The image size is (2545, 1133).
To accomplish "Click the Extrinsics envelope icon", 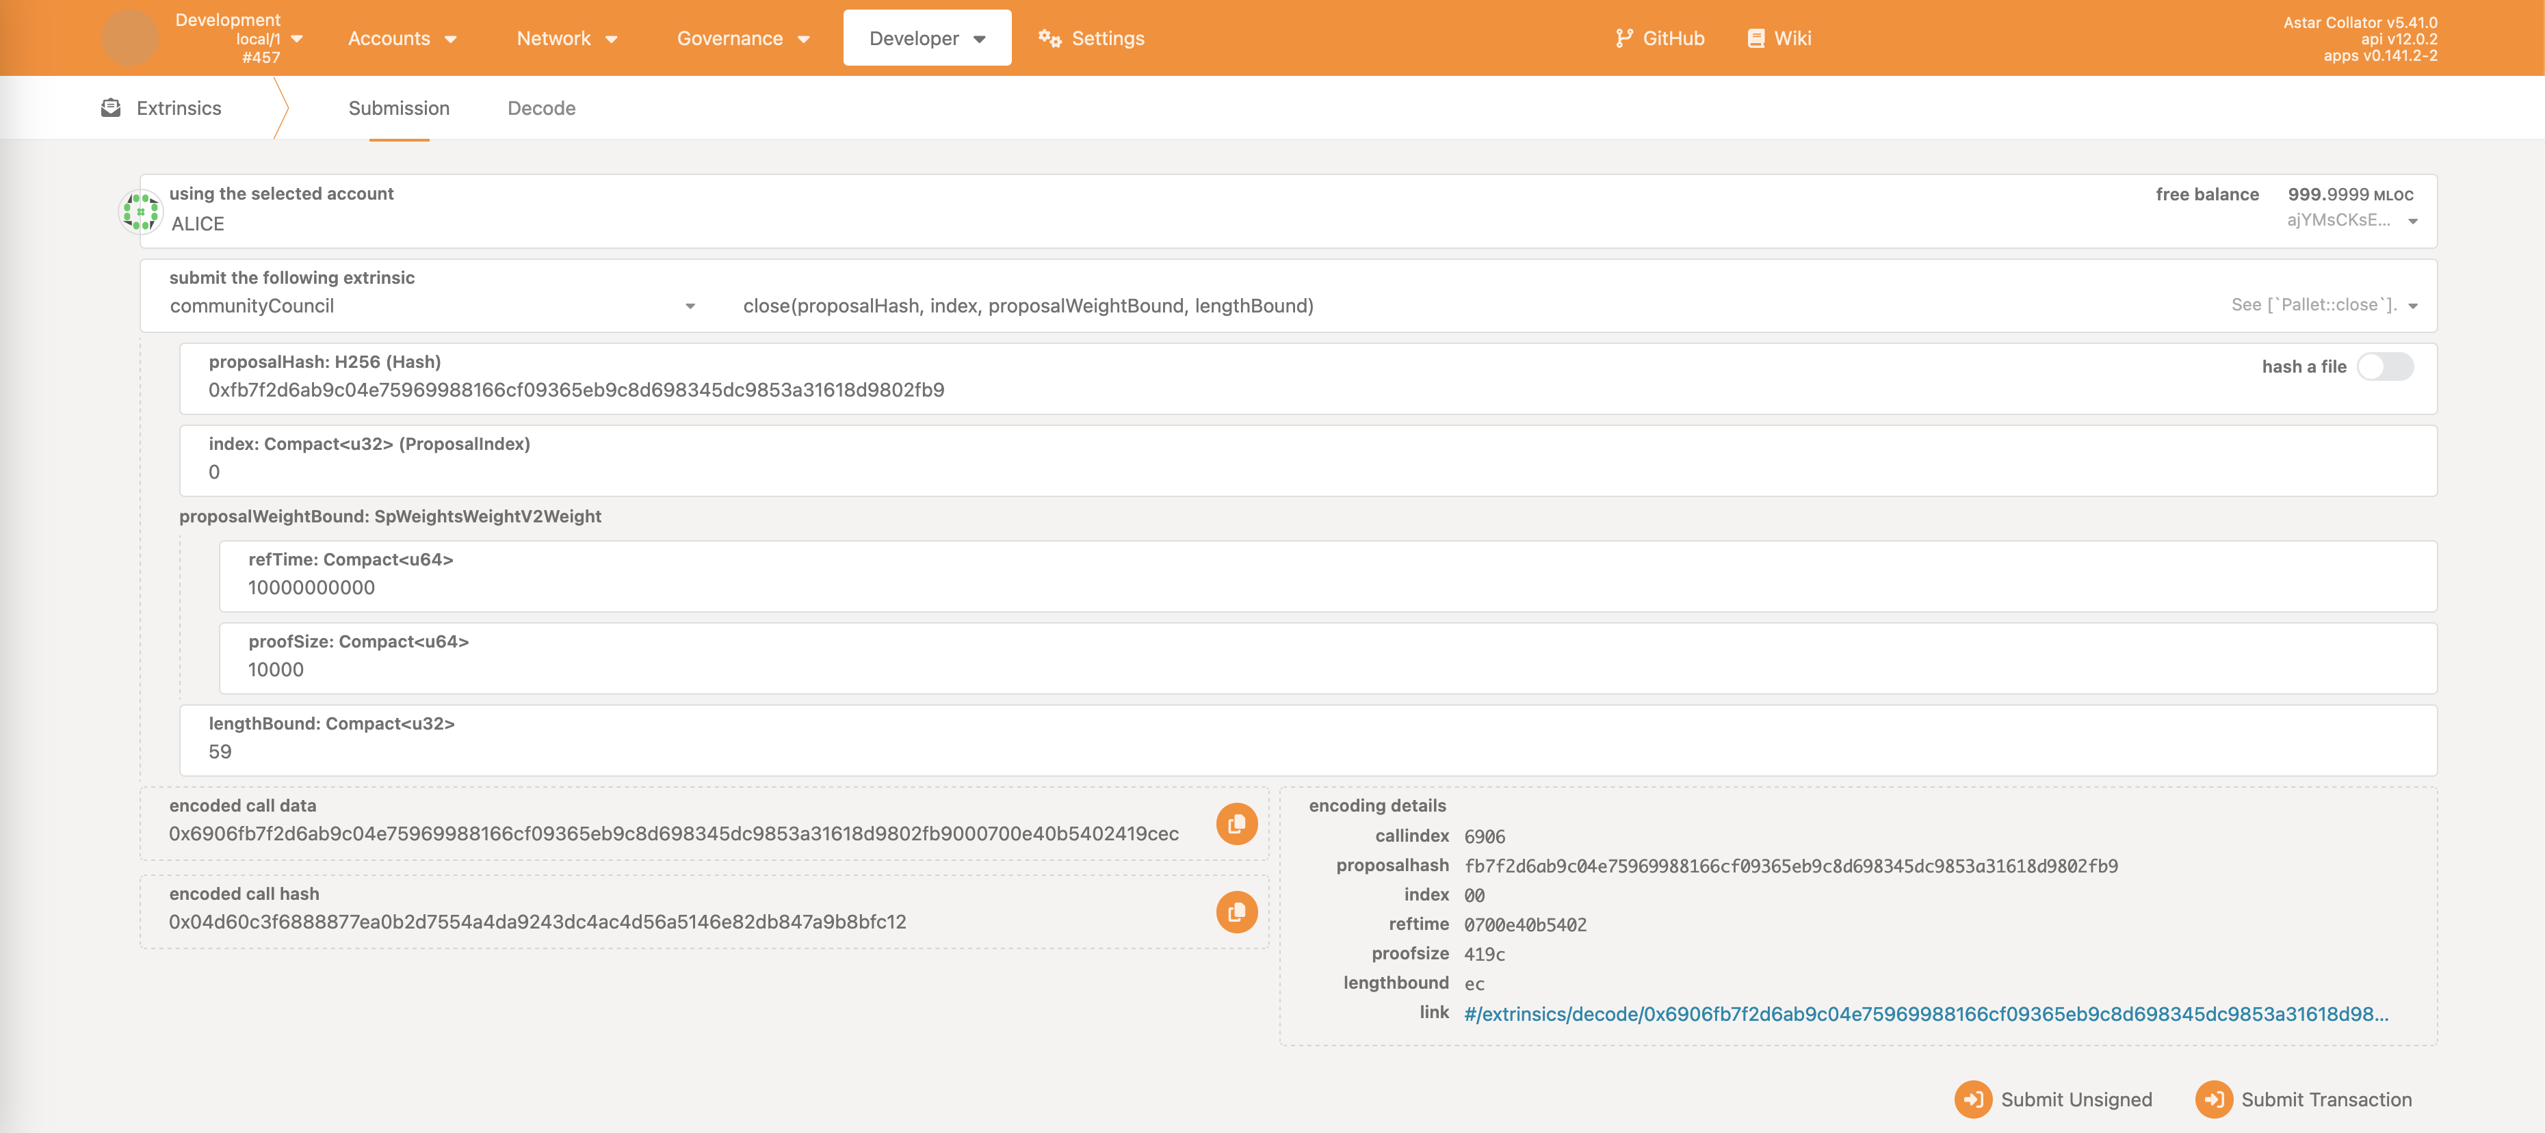I will [x=111, y=107].
